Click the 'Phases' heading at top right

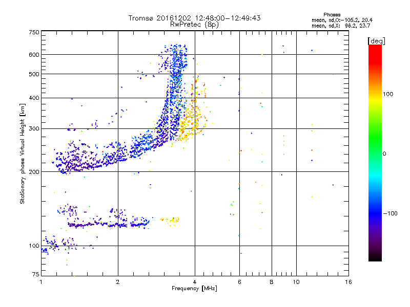332,15
